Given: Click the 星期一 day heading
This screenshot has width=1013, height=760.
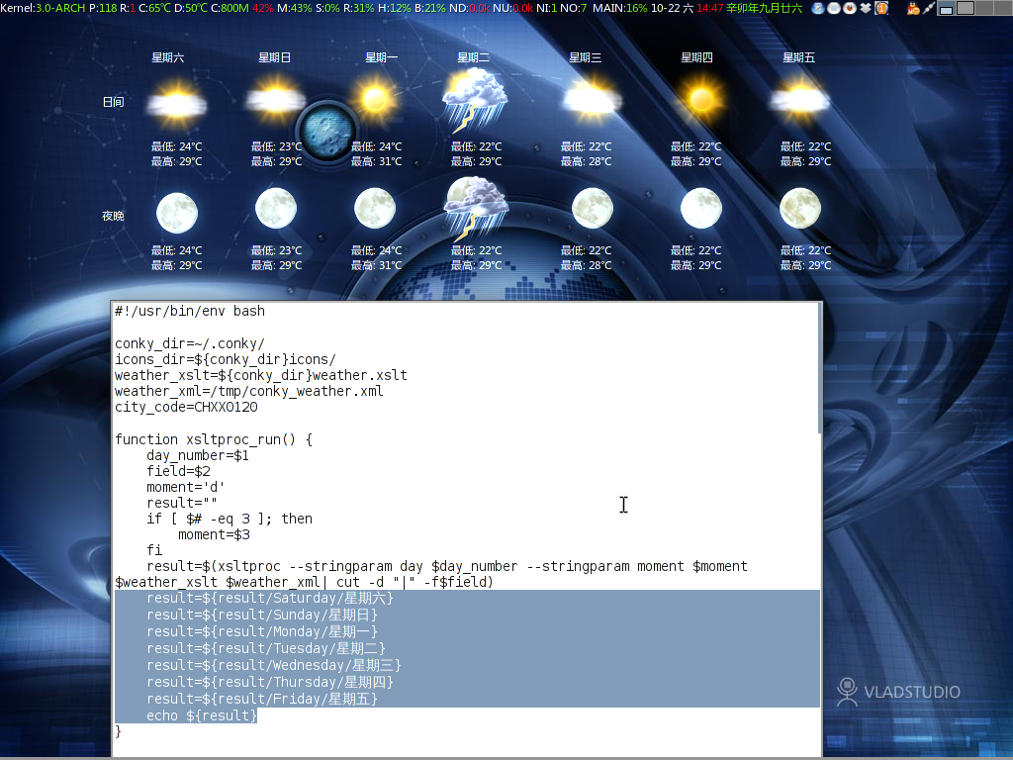Looking at the screenshot, I should pyautogui.click(x=382, y=57).
